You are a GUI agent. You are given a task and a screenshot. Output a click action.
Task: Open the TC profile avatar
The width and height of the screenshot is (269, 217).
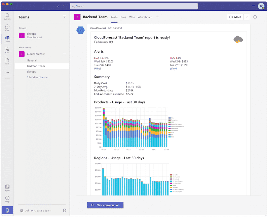pyautogui.click(x=261, y=6)
